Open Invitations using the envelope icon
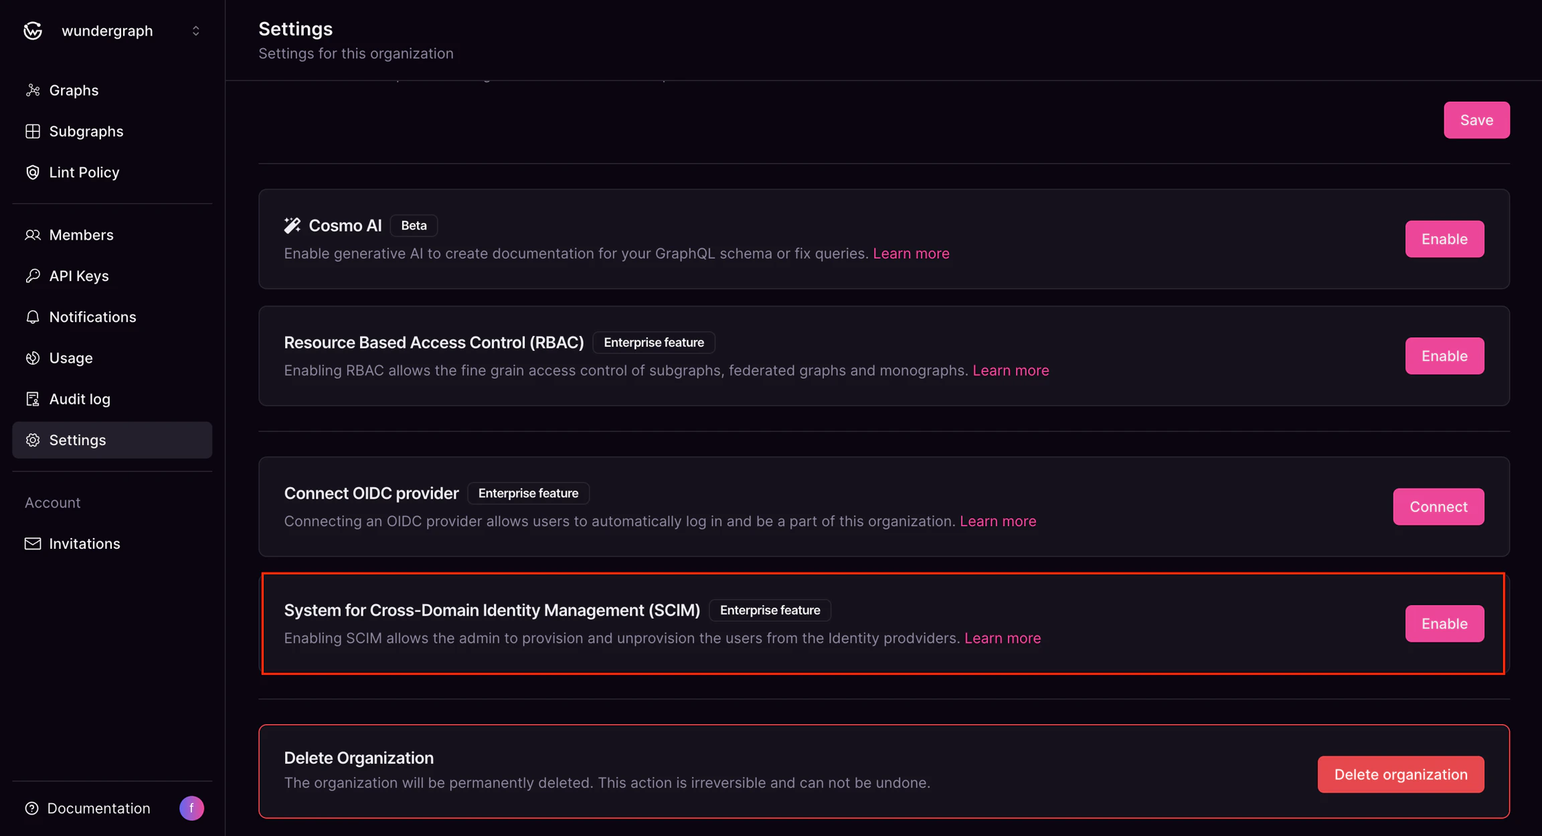 [33, 544]
